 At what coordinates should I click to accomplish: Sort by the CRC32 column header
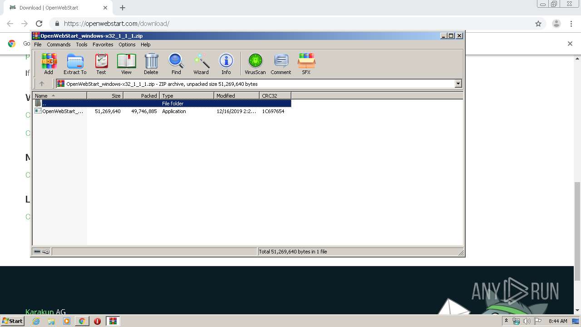(275, 95)
